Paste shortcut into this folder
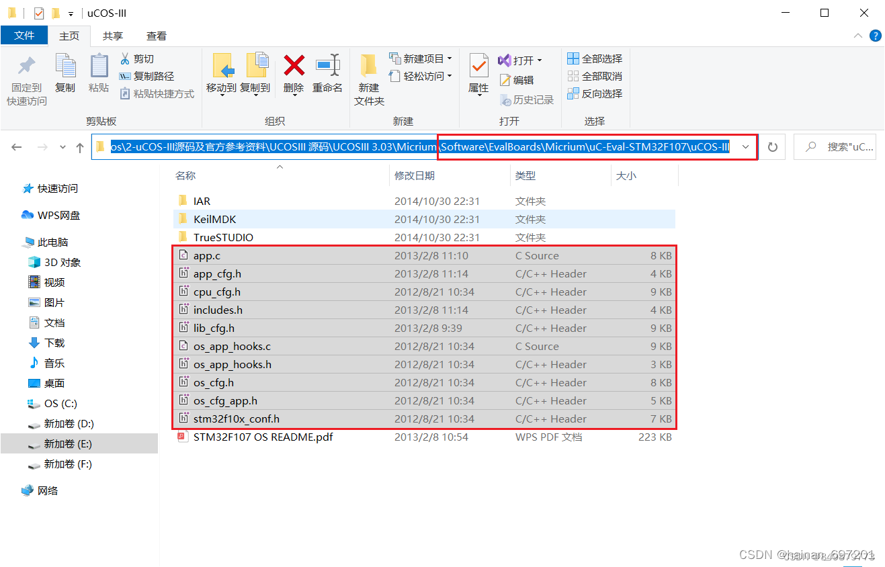 157,94
